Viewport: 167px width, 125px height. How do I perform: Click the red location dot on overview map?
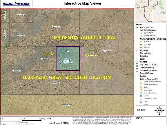tap(150, 20)
